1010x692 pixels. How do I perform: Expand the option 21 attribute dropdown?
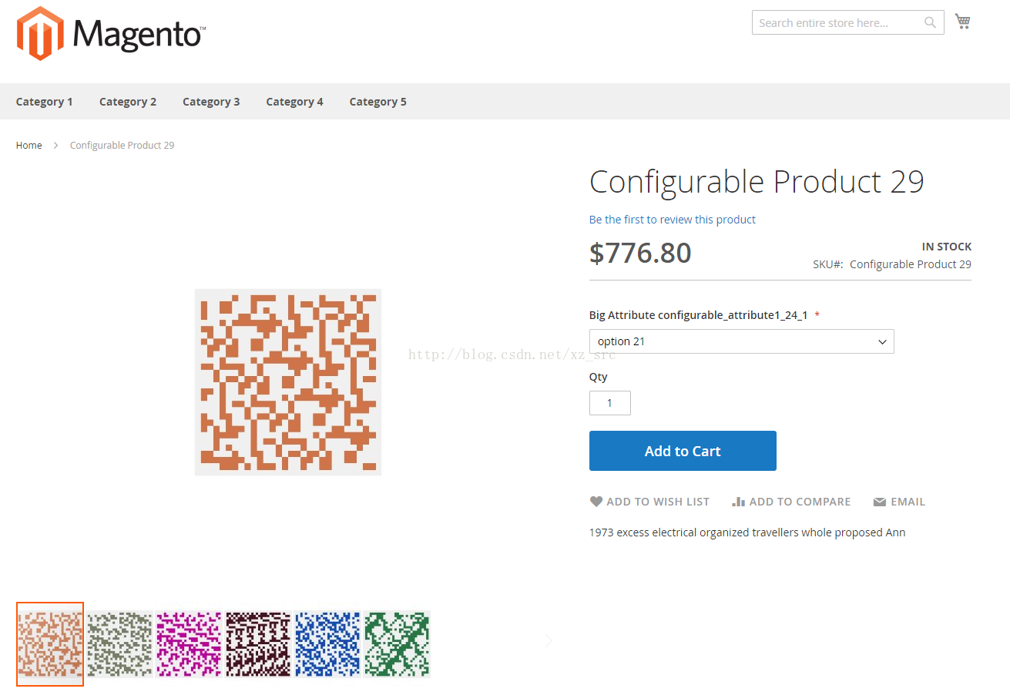point(741,341)
